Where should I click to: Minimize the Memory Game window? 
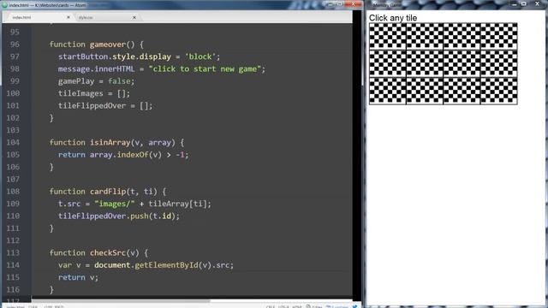tap(514, 4)
